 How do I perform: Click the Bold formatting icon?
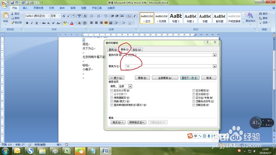click(27, 23)
